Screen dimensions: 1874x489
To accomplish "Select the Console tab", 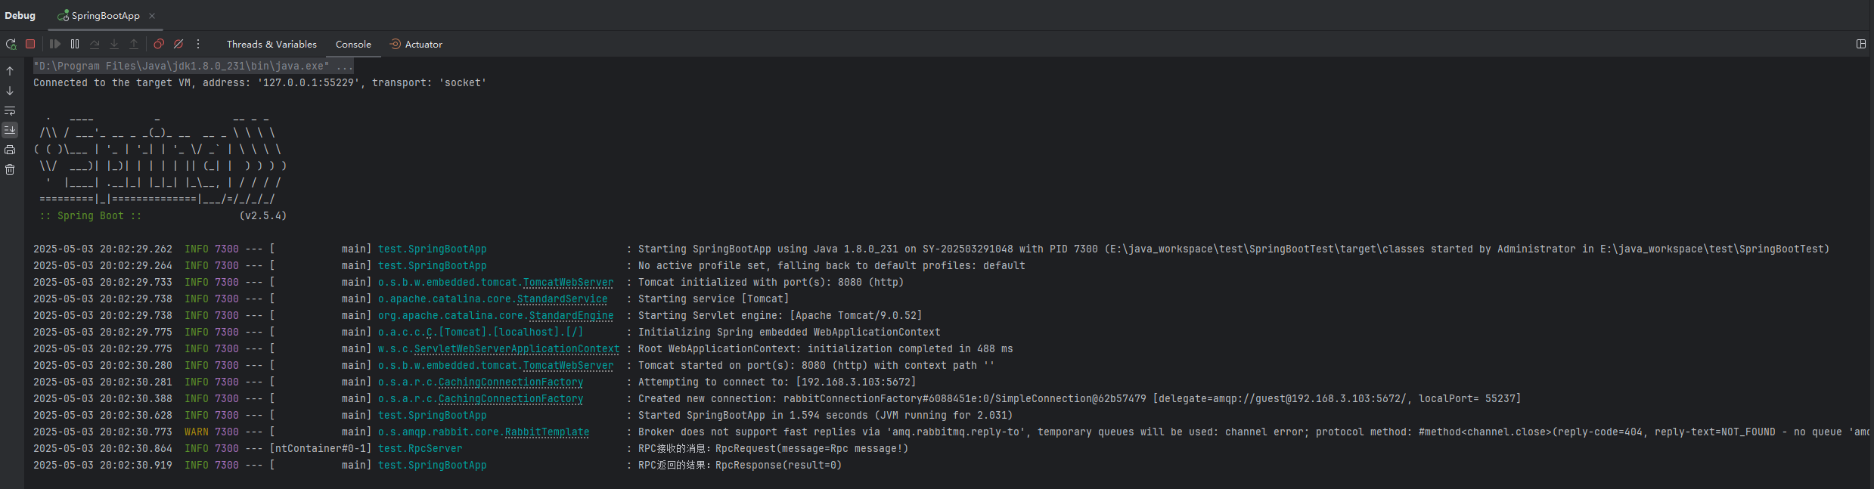I will click(x=353, y=45).
